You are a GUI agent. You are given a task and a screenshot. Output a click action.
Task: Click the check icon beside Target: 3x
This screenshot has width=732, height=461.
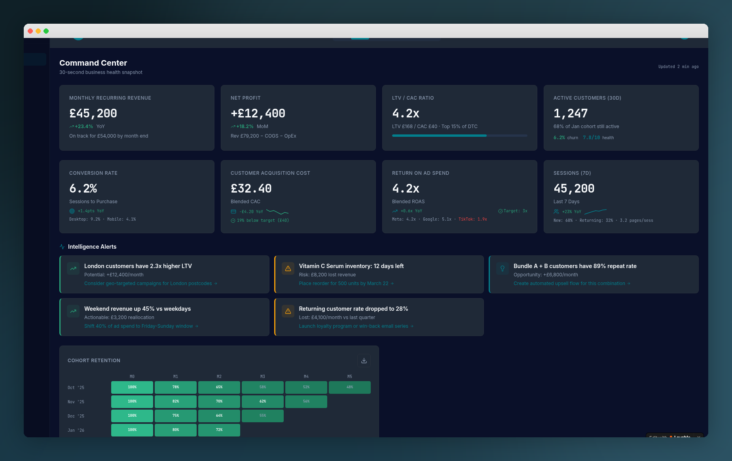[x=501, y=211]
